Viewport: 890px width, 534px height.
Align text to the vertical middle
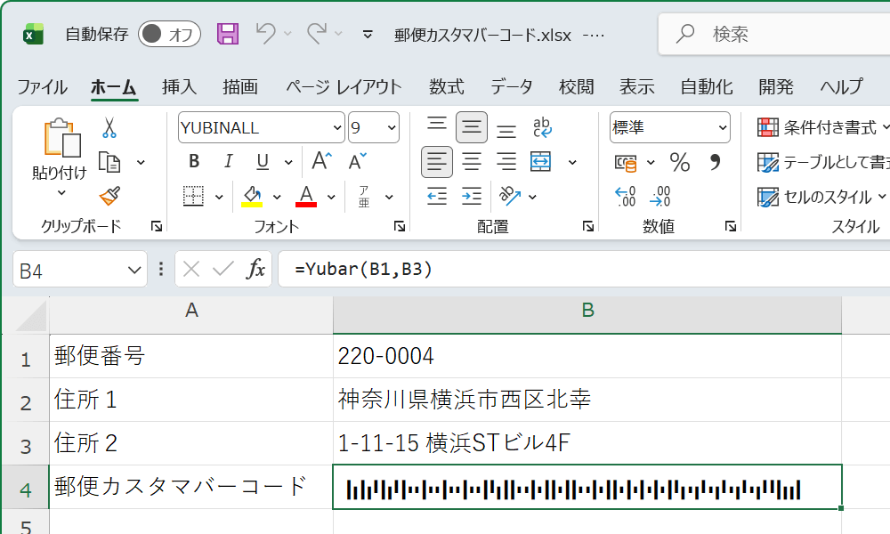472,127
